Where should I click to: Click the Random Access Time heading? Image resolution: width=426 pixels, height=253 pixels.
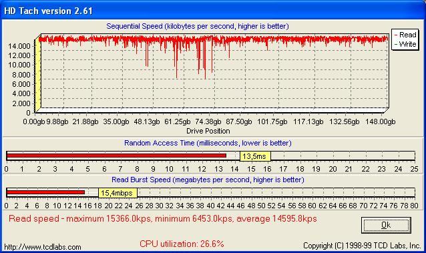click(x=208, y=143)
